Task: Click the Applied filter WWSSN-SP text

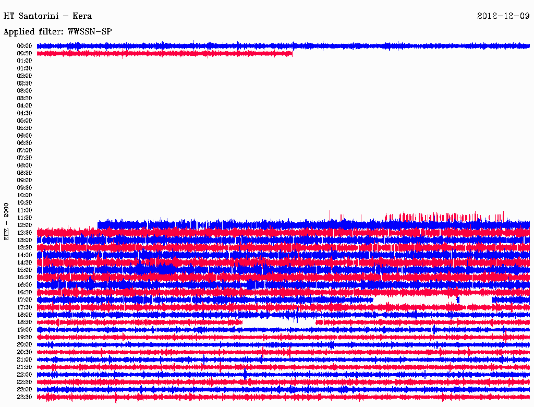Action: click(x=57, y=32)
